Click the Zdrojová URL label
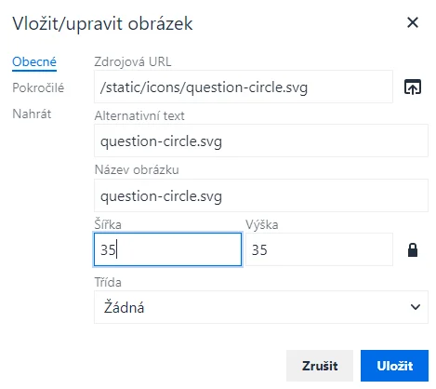 pos(133,61)
